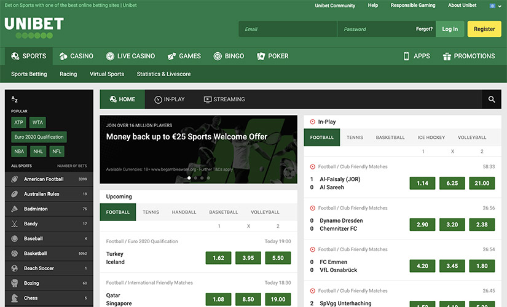Click the Sports soccer ball icon

(x=15, y=56)
